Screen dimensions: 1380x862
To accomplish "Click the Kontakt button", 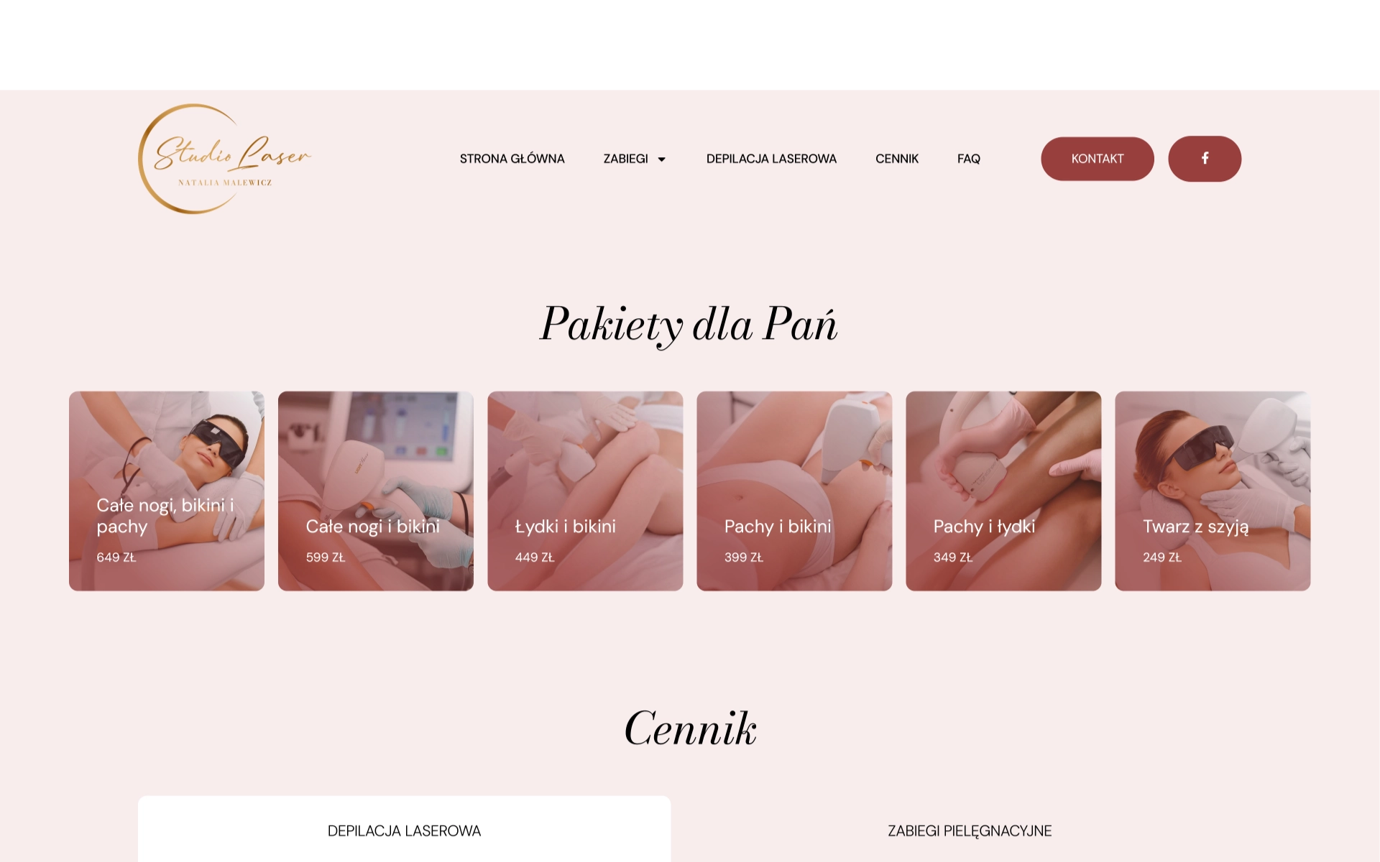I will click(x=1098, y=159).
